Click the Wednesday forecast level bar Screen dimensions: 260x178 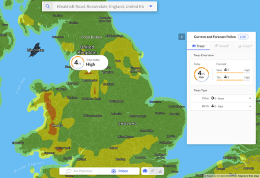coord(233,73)
